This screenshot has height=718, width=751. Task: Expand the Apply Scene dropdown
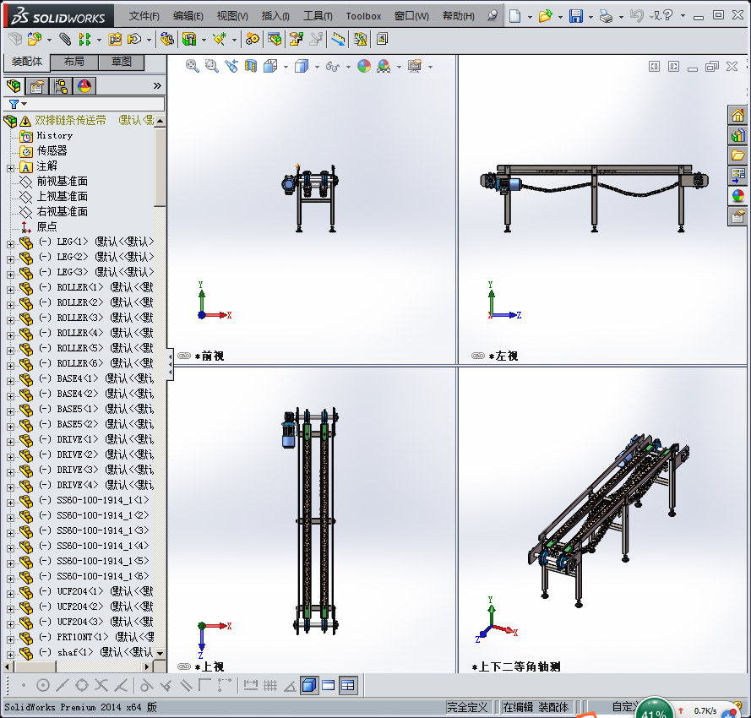(399, 67)
